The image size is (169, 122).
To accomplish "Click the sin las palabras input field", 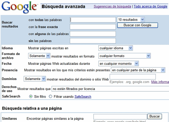I will click(x=93, y=41).
